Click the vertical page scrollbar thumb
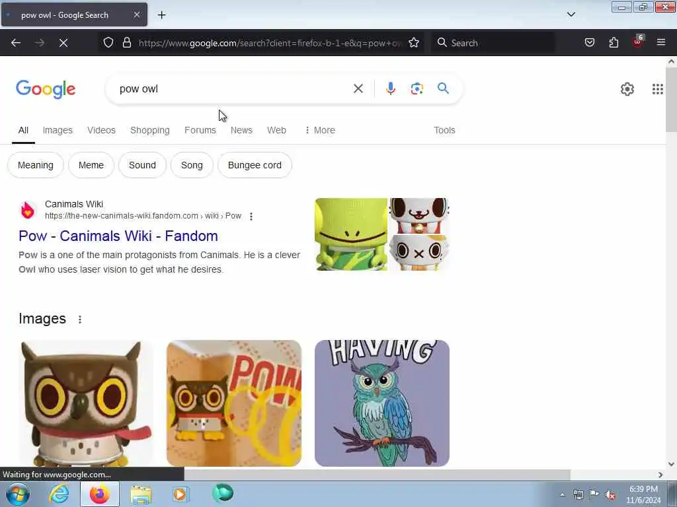Viewport: 677px width, 507px height. [x=671, y=100]
